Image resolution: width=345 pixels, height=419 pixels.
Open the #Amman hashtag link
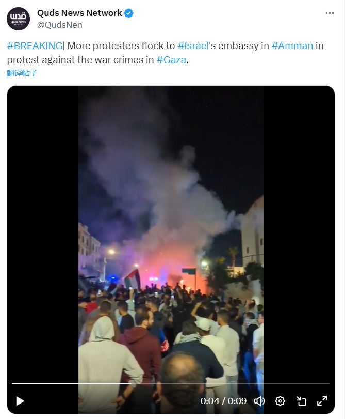tap(292, 45)
